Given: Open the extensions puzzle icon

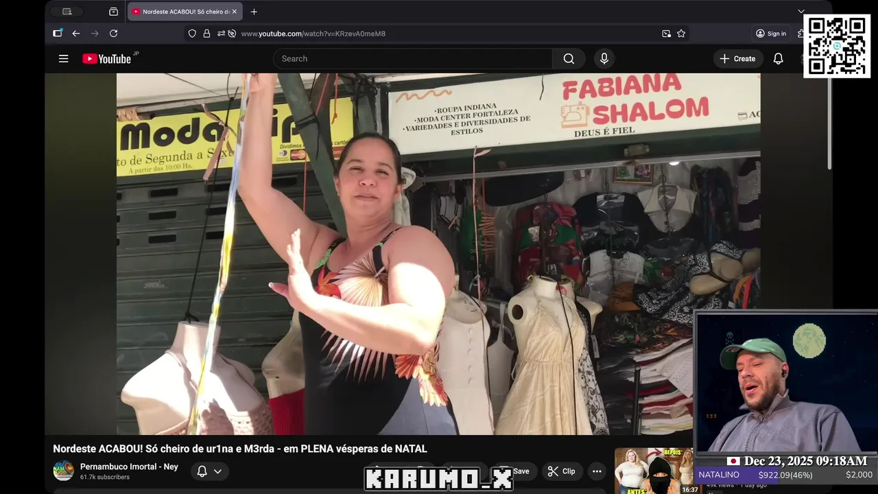Looking at the screenshot, I should coord(800,34).
